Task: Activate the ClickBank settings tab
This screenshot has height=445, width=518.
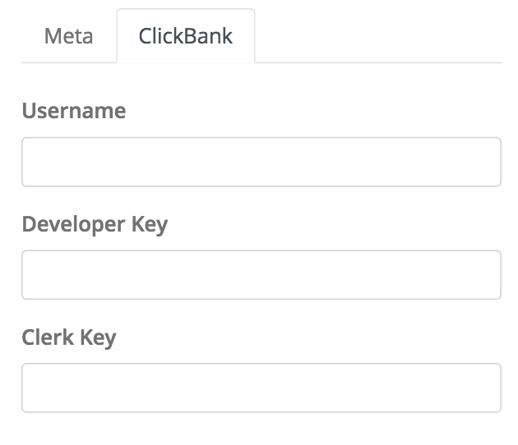Action: coord(186,37)
